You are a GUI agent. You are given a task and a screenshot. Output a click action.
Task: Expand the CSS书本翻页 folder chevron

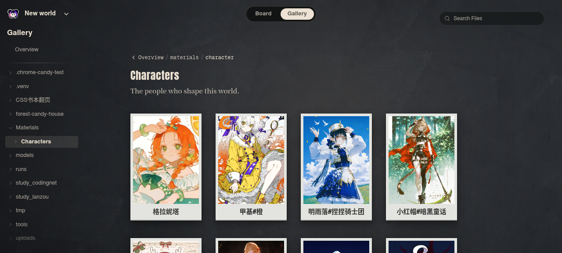point(11,100)
